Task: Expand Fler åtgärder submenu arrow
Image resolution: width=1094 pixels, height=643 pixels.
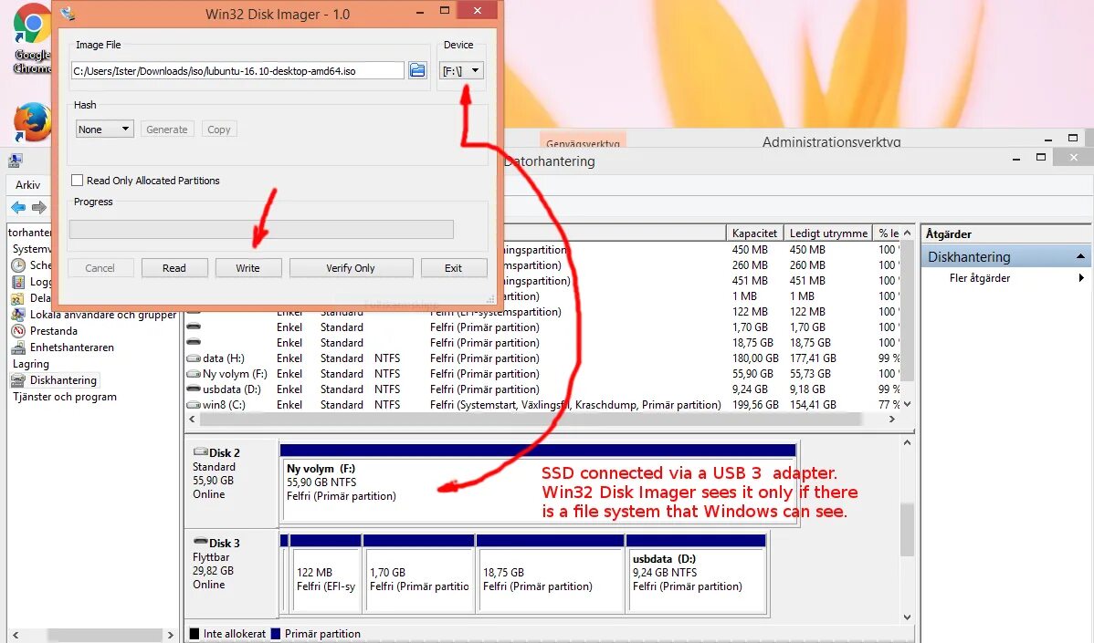Action: pyautogui.click(x=1080, y=278)
